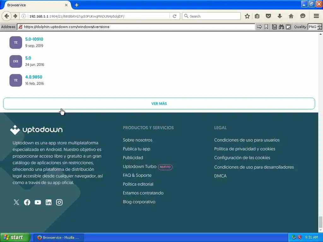Show site information via the info icon
Viewport: 323px width, 242px height.
point(24,16)
